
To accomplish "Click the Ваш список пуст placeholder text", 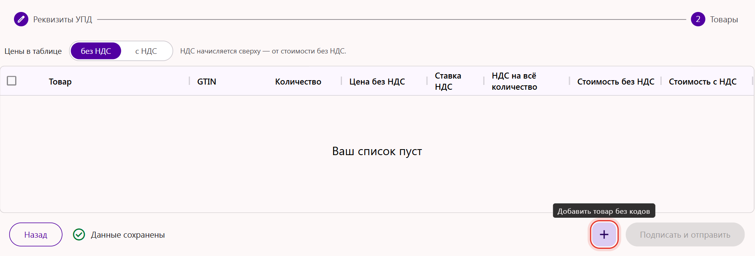I will (377, 151).
